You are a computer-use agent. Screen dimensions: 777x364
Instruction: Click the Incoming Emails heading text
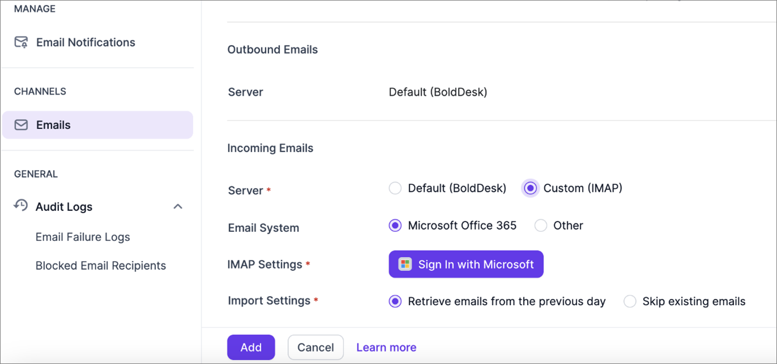(x=270, y=148)
